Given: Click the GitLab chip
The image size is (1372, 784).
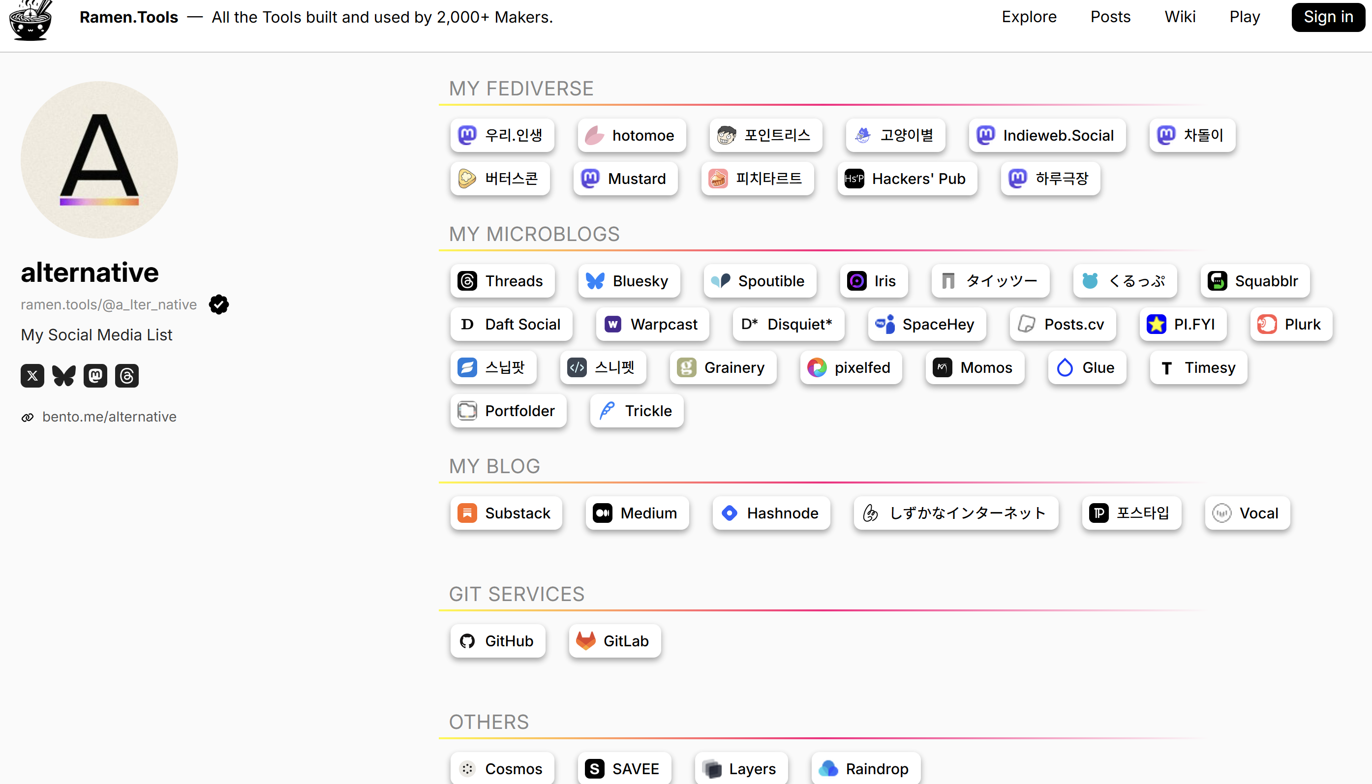Looking at the screenshot, I should pyautogui.click(x=614, y=641).
